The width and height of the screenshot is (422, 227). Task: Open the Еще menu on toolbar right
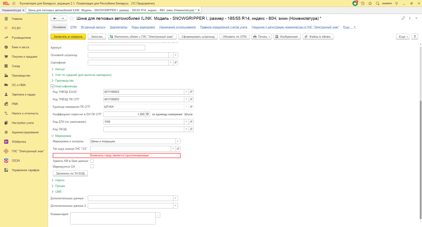pos(403,37)
